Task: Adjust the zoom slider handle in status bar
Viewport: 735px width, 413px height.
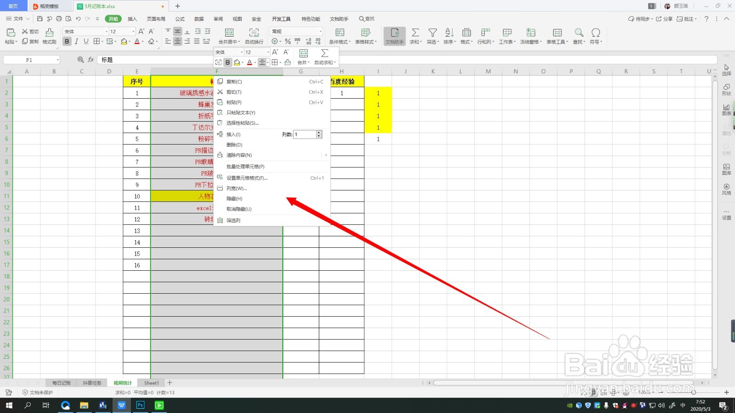Action: [x=694, y=392]
